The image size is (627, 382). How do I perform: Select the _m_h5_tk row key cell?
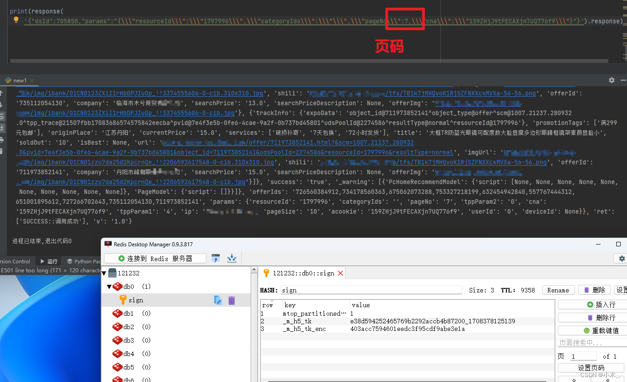click(316, 322)
